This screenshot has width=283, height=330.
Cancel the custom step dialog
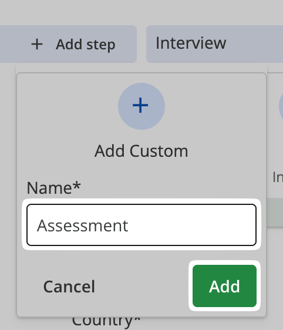click(69, 287)
